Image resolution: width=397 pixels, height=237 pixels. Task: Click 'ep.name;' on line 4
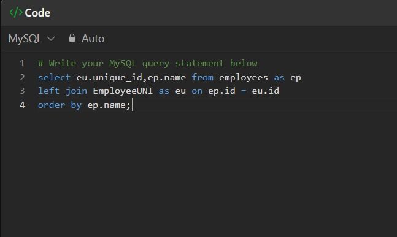pyautogui.click(x=109, y=105)
